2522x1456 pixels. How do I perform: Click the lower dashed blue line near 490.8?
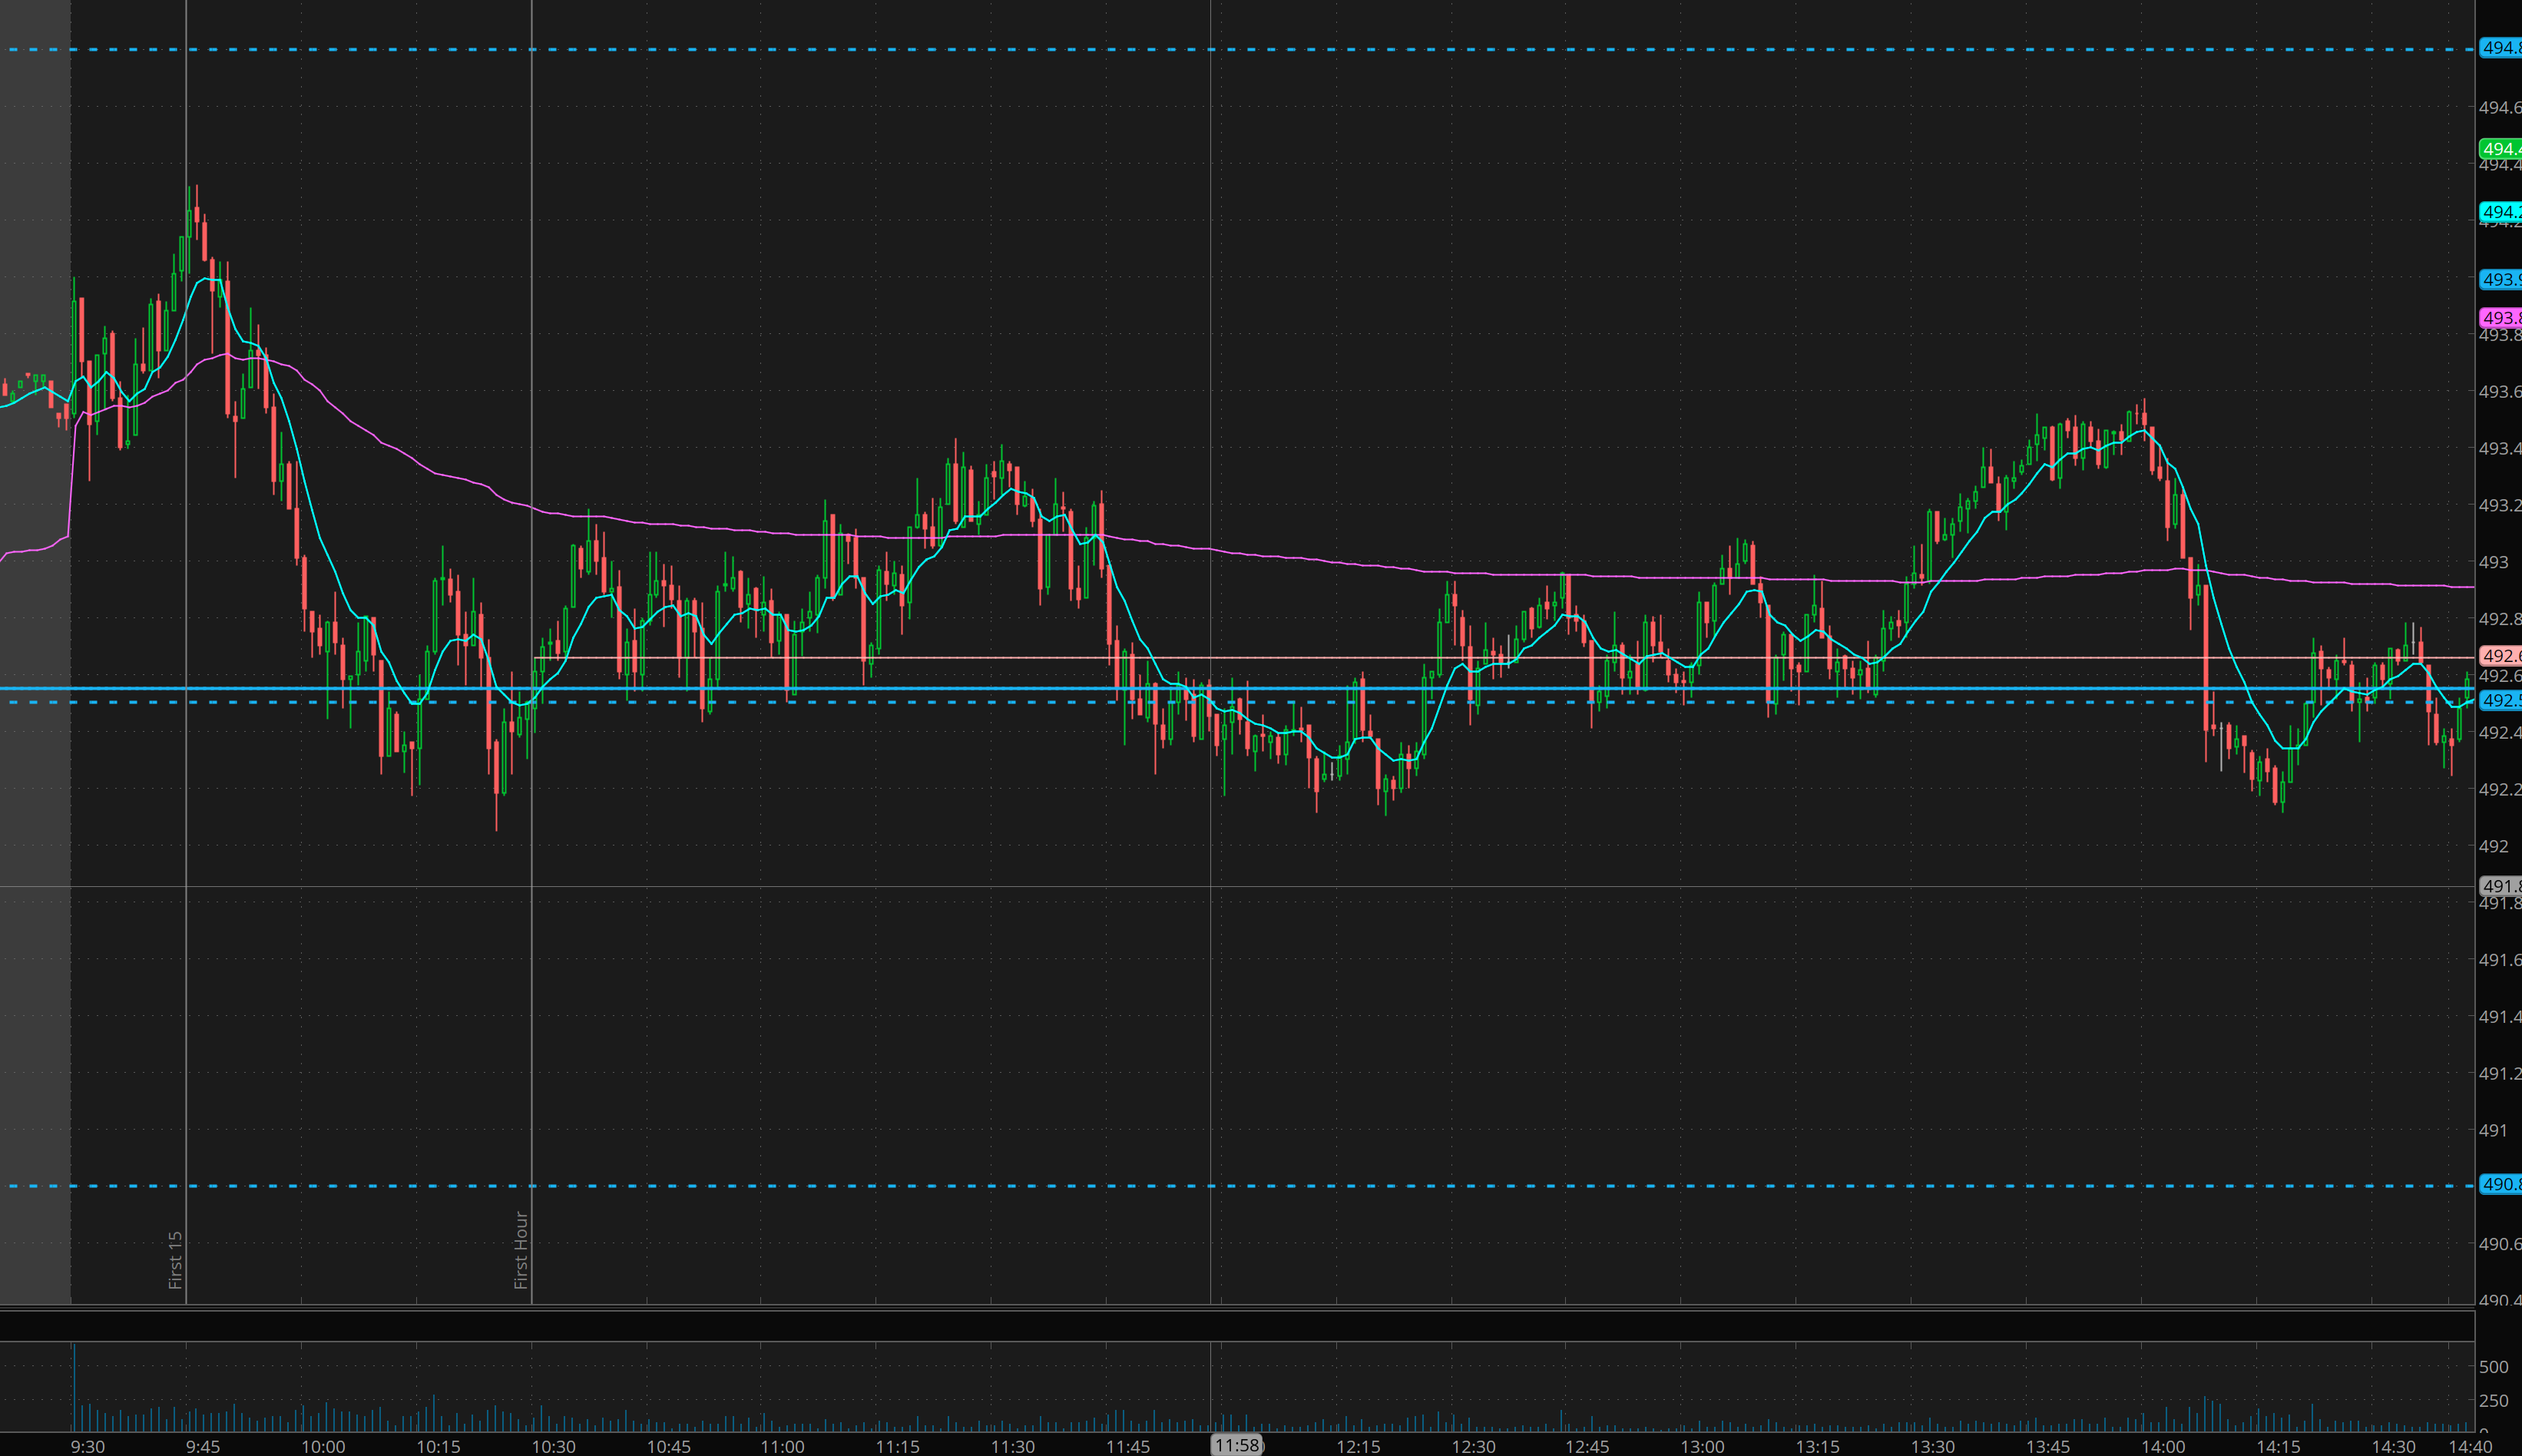click(1200, 1186)
